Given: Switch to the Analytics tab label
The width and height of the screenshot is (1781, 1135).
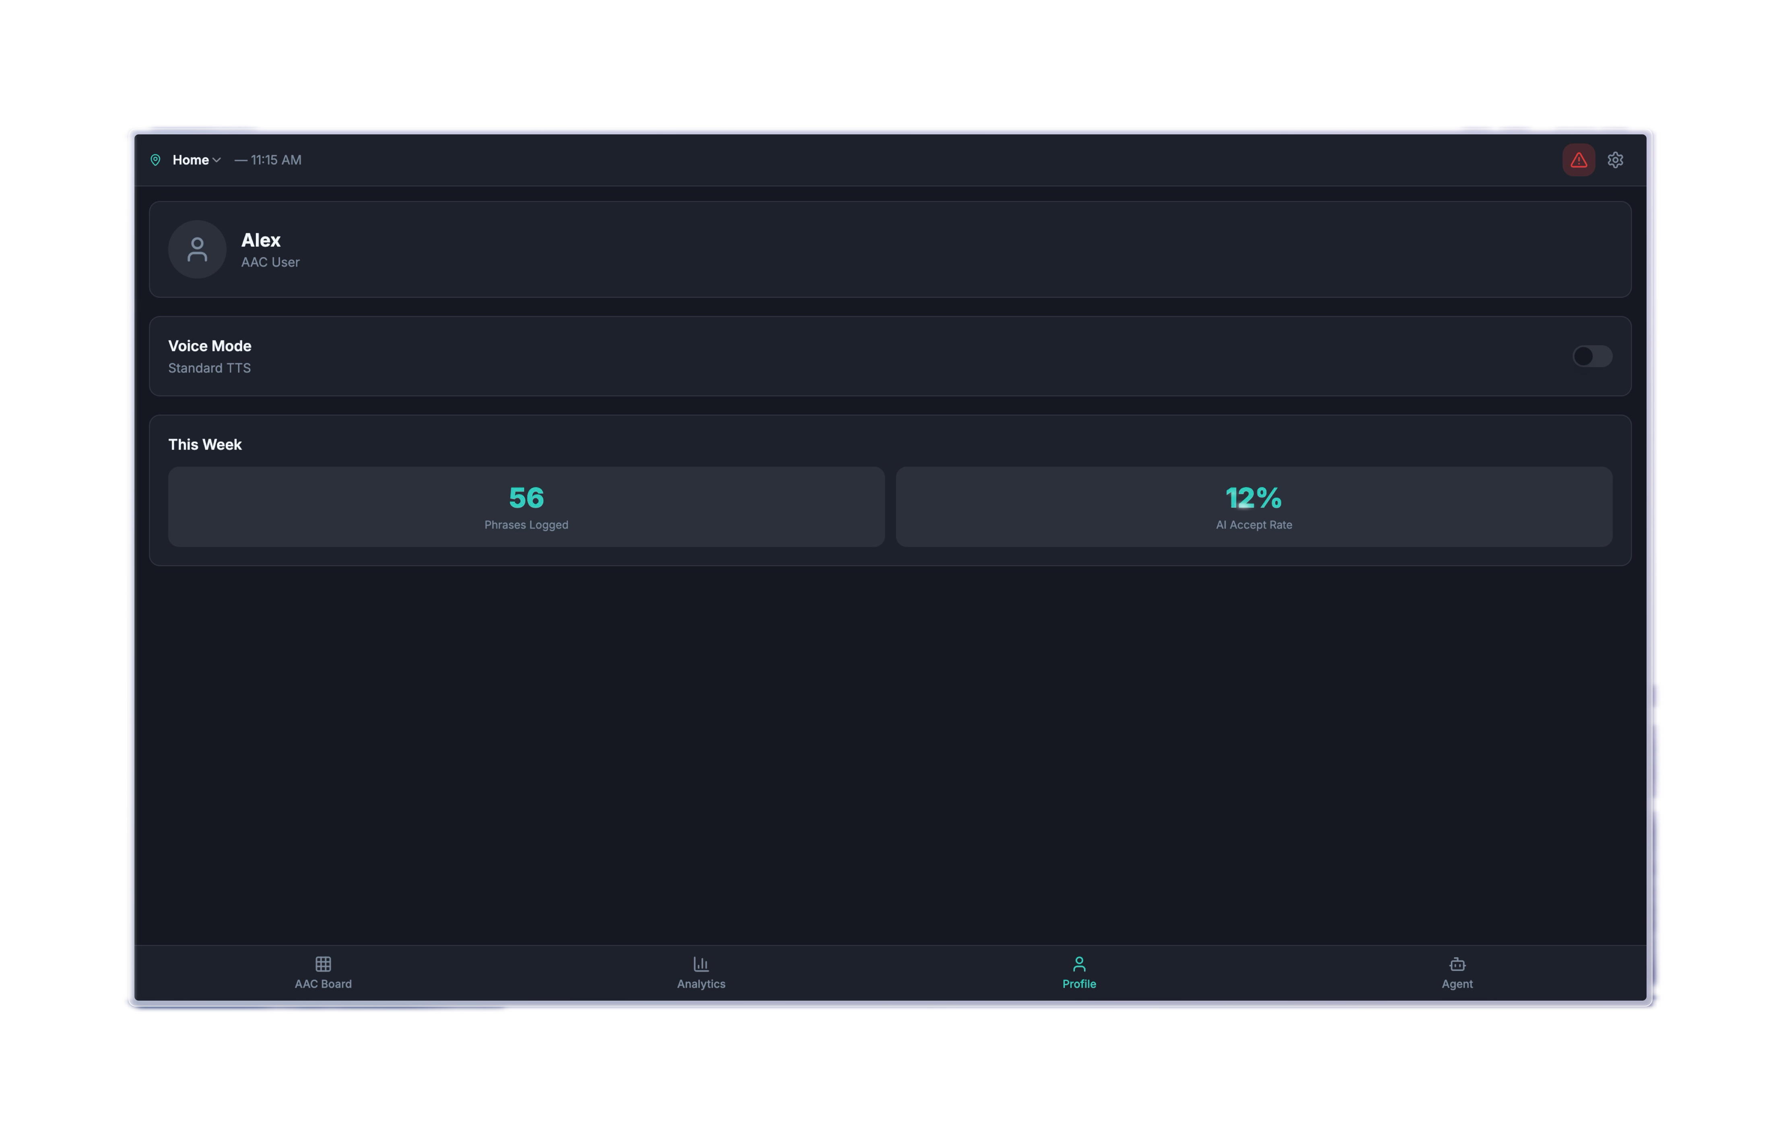Looking at the screenshot, I should (x=701, y=984).
